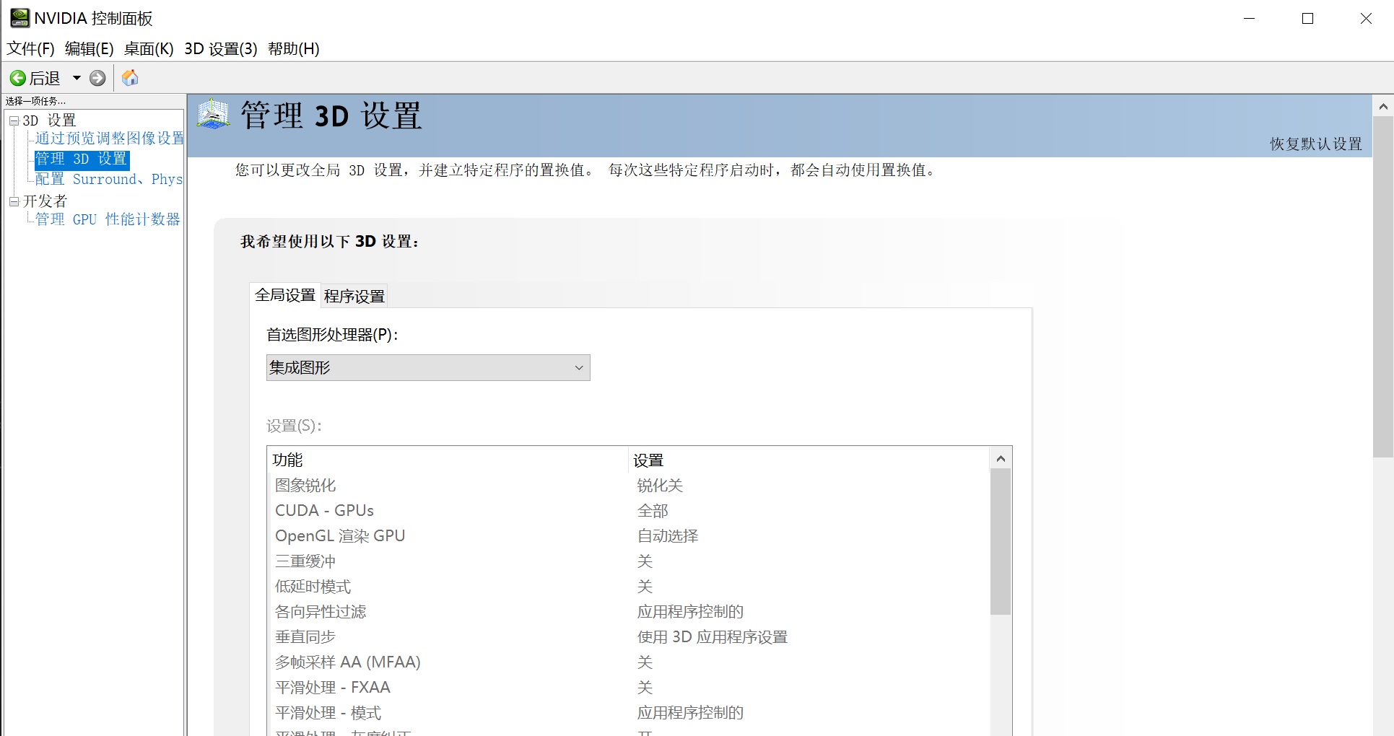Click the 全部 value for CUDA
The image size is (1394, 736).
(653, 511)
